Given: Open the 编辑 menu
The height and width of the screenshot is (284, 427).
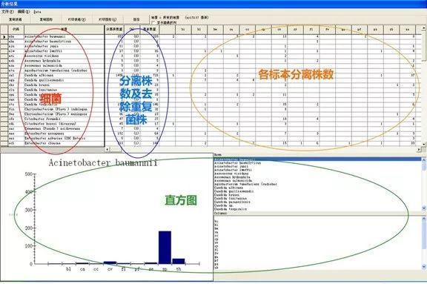Looking at the screenshot, I should click(24, 12).
